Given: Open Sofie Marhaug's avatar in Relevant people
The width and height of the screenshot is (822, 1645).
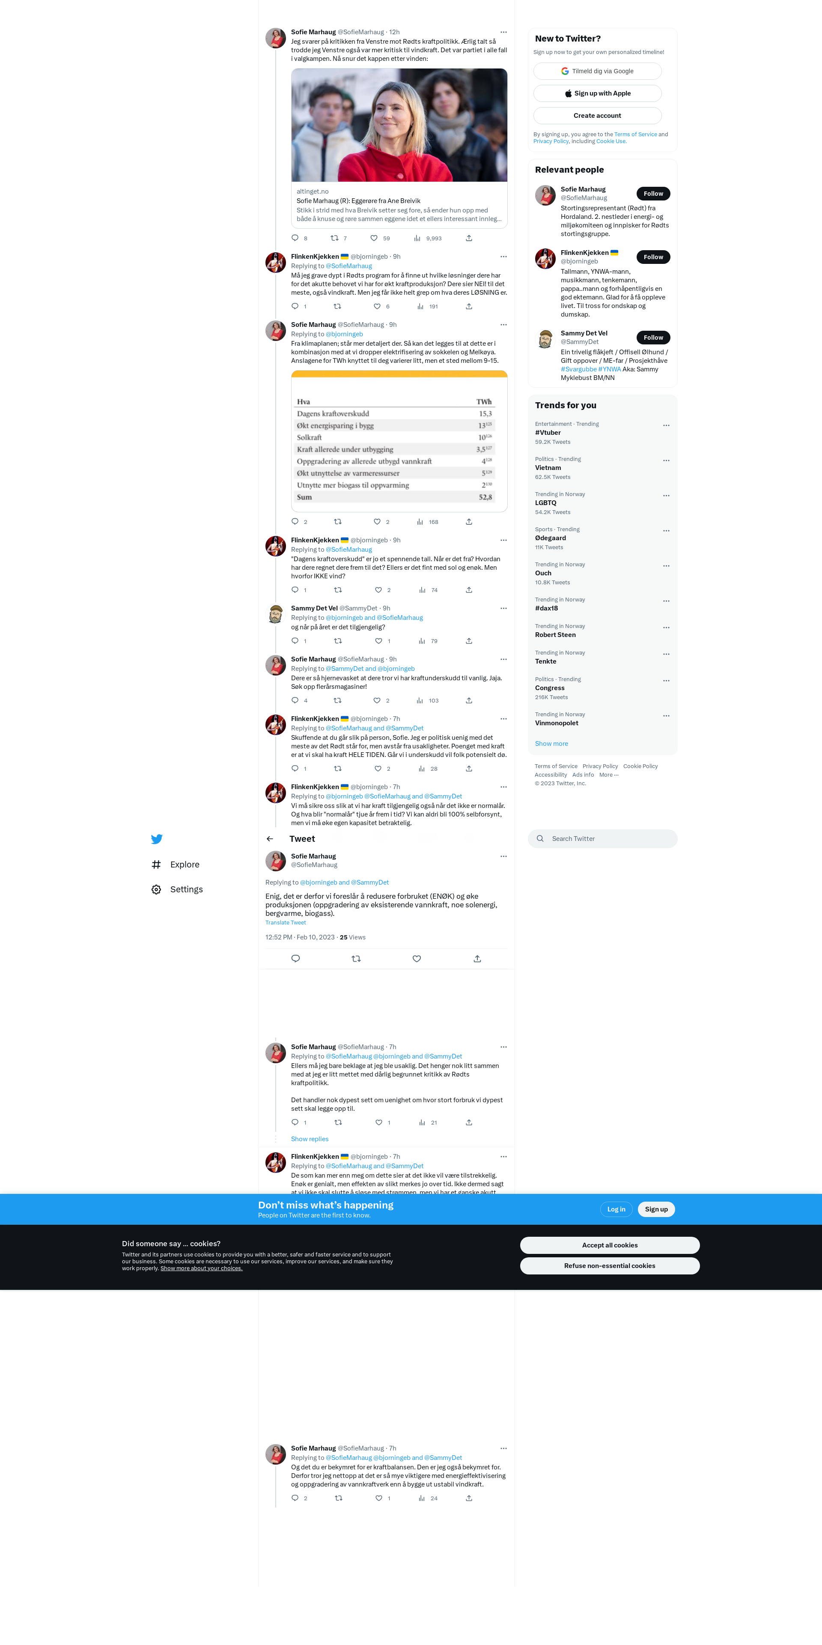Looking at the screenshot, I should pos(545,195).
